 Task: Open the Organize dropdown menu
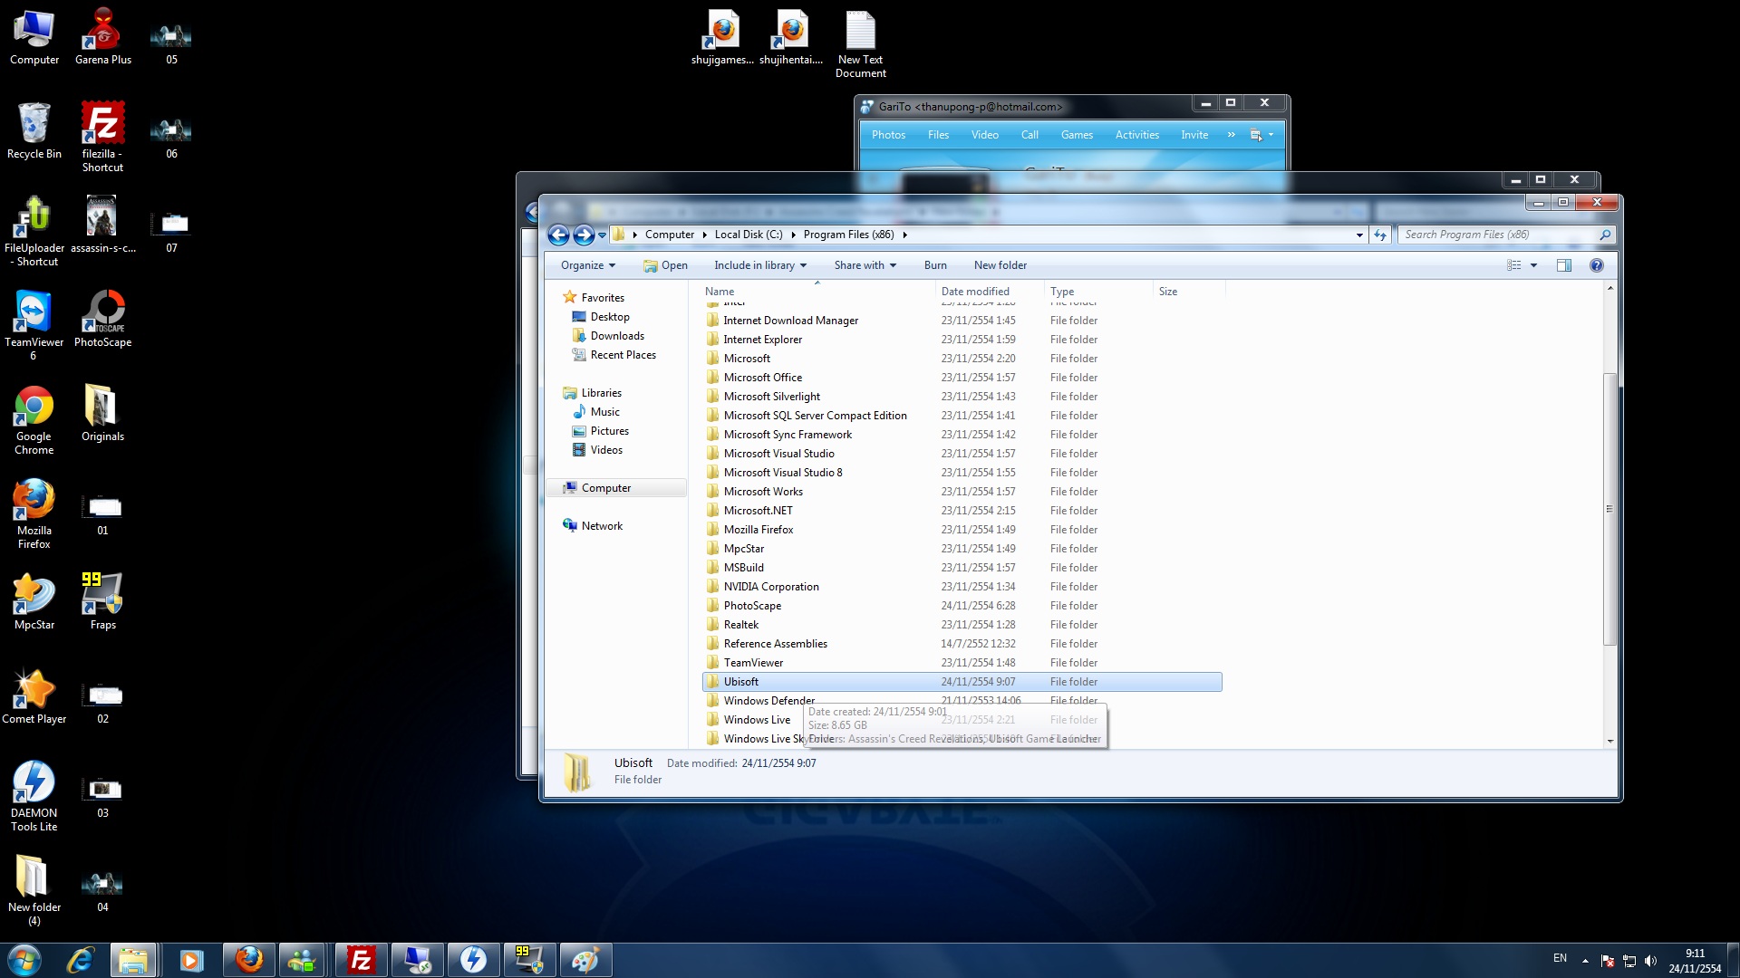587,265
